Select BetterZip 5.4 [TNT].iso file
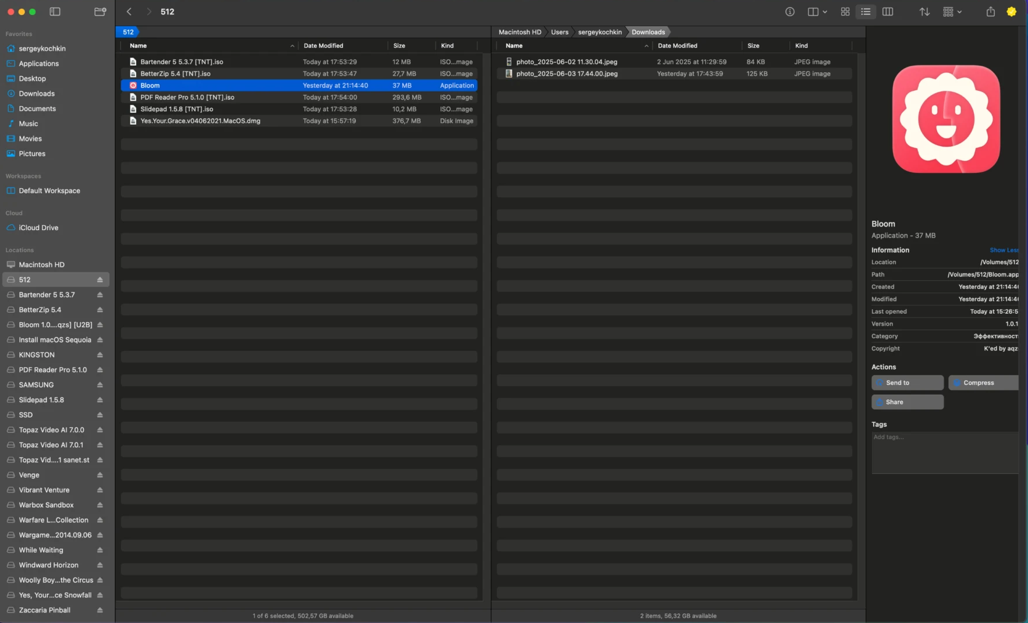This screenshot has height=623, width=1028. (x=299, y=73)
